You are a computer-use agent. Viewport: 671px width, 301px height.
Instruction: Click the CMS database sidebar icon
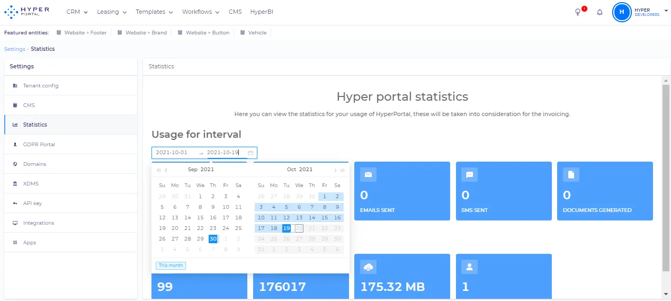[x=15, y=105]
